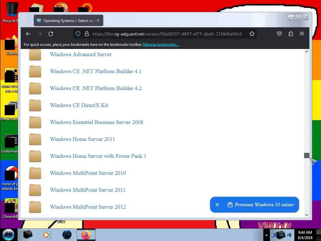The width and height of the screenshot is (321, 241).
Task: Open Windows Essential Business Server 2008
Action: point(97,122)
